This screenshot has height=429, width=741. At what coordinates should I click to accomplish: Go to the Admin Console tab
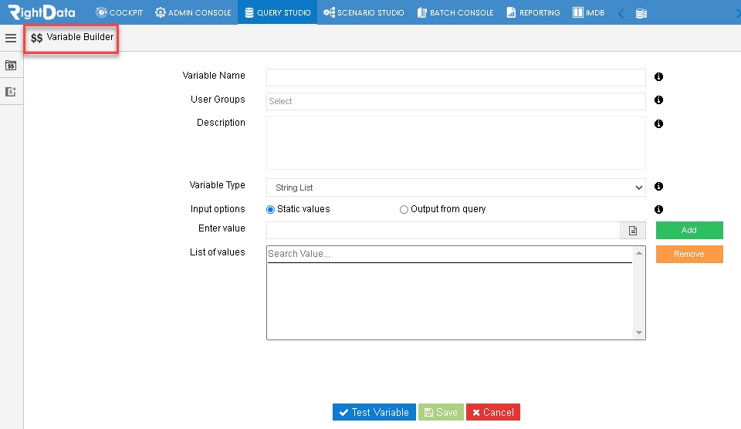[193, 13]
